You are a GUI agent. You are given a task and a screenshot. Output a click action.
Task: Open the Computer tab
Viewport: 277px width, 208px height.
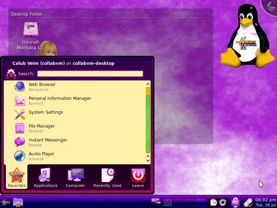click(x=75, y=177)
